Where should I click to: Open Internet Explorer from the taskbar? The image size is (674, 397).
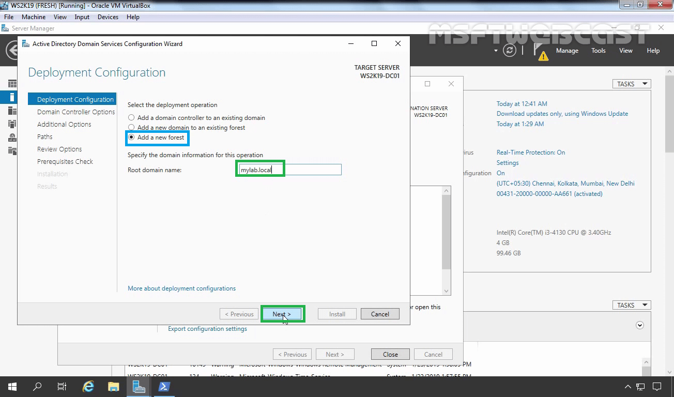[x=89, y=386]
